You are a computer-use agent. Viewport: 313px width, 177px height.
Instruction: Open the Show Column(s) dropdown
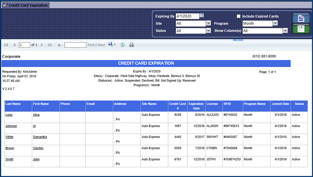click(x=285, y=31)
